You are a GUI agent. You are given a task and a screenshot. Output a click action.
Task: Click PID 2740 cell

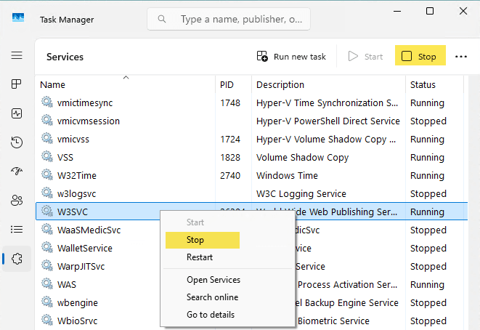(x=230, y=176)
